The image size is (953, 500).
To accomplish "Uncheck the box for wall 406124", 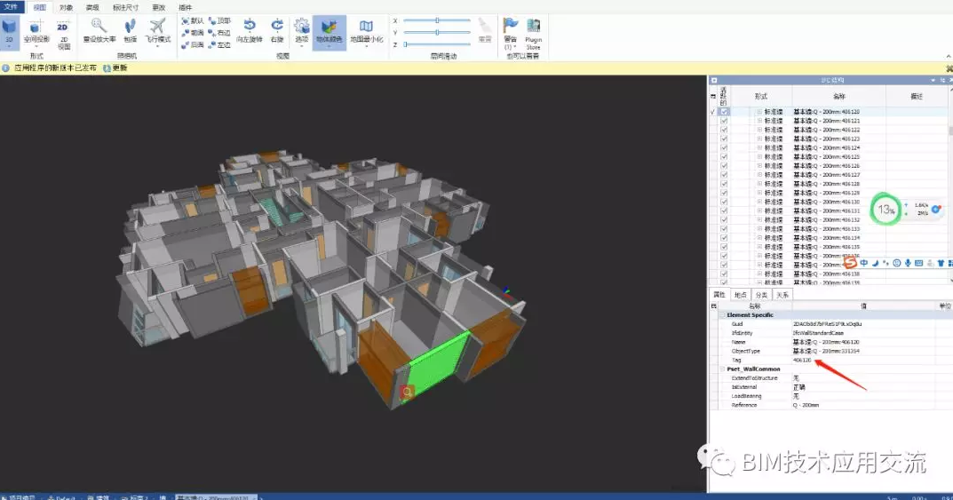I will 724,147.
